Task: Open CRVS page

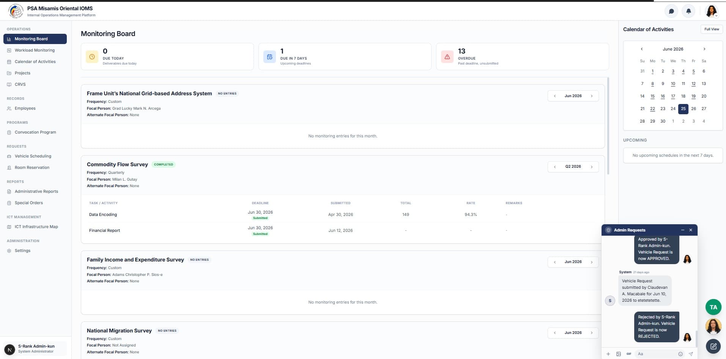Action: [35, 84]
